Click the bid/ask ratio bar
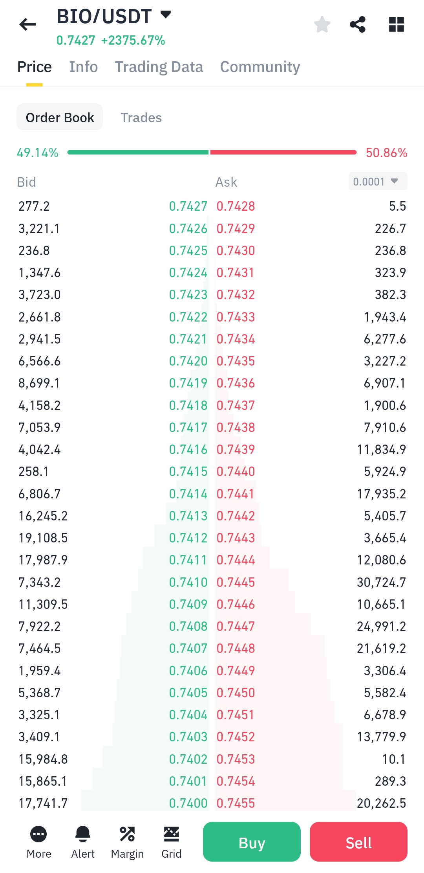The width and height of the screenshot is (424, 873). (212, 152)
